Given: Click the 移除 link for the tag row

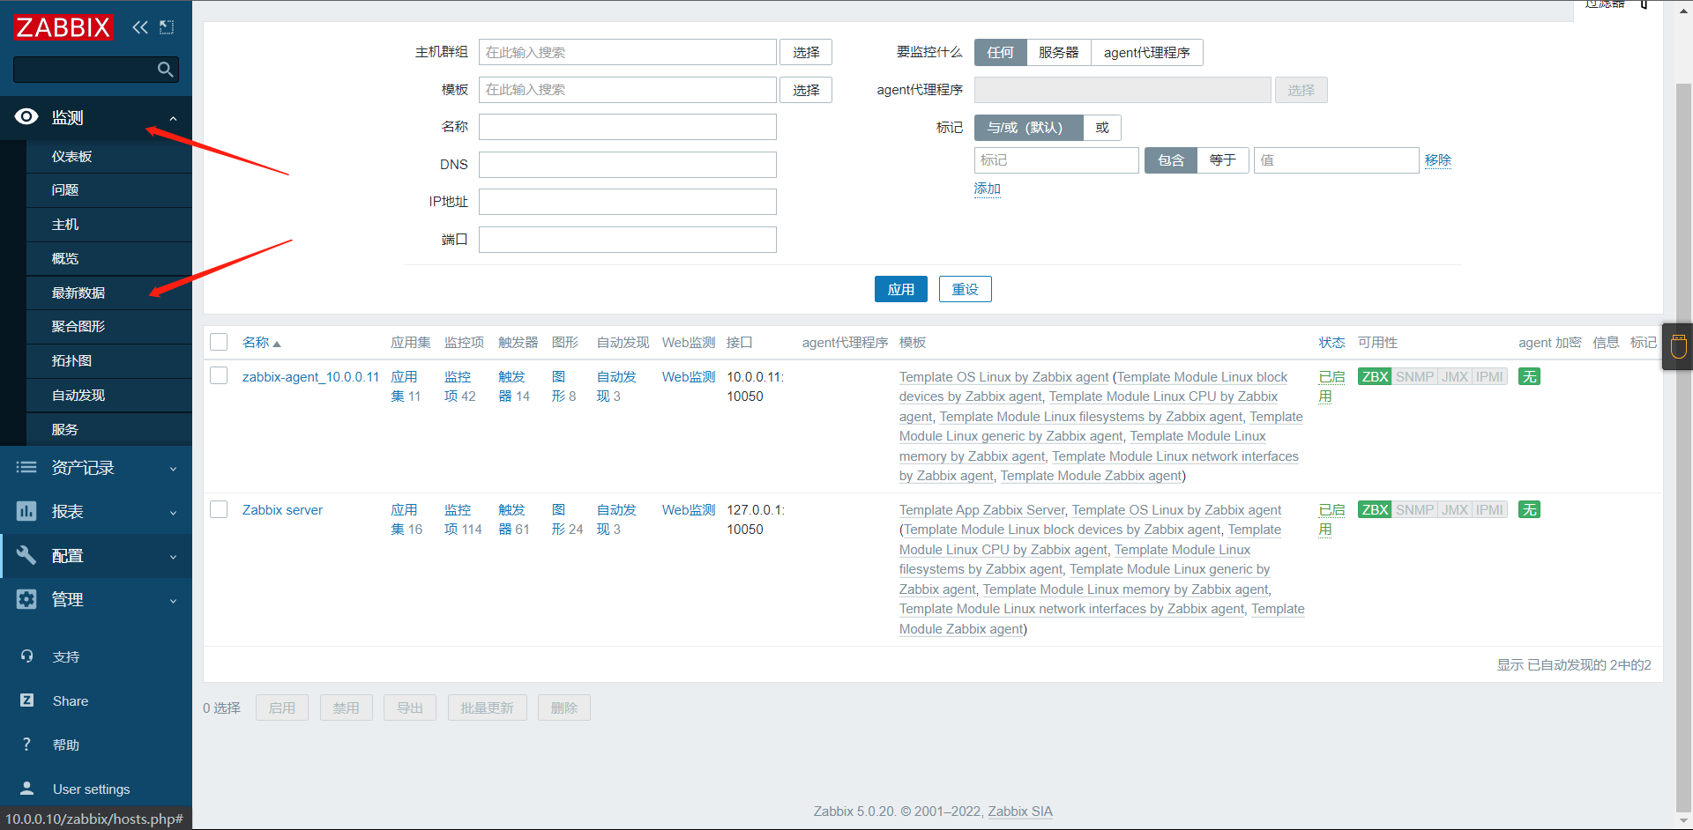Looking at the screenshot, I should pyautogui.click(x=1438, y=159).
